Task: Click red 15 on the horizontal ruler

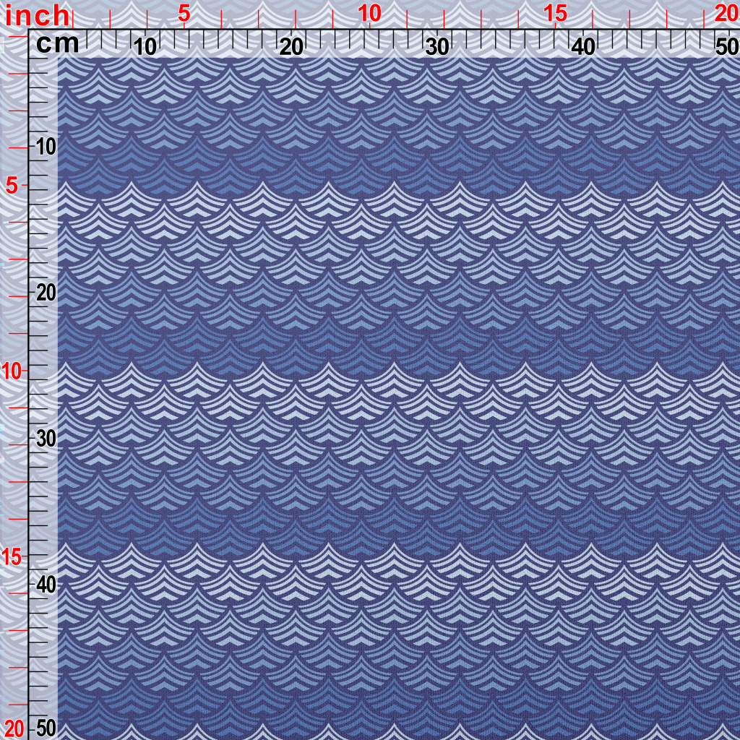Action: [555, 14]
